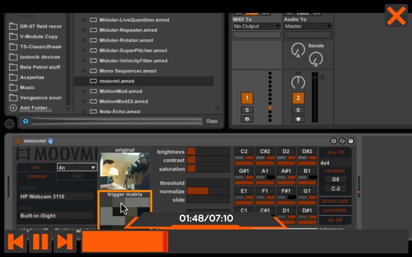Toggle the pre FX button
This screenshot has width=412, height=257.
point(335,153)
